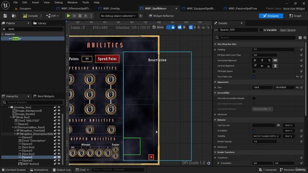
Task: Compile the widget blueprint
Action: [30, 16]
